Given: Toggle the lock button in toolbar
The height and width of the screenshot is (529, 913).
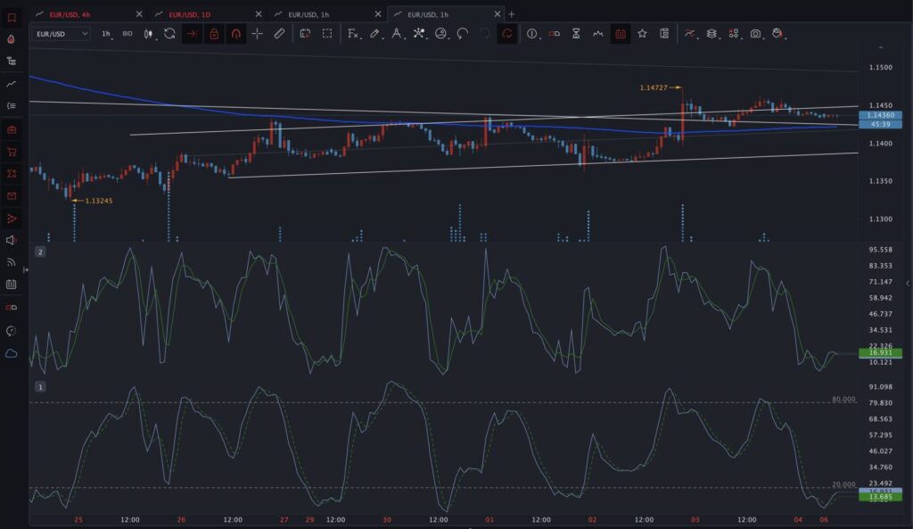Looking at the screenshot, I should pyautogui.click(x=214, y=34).
